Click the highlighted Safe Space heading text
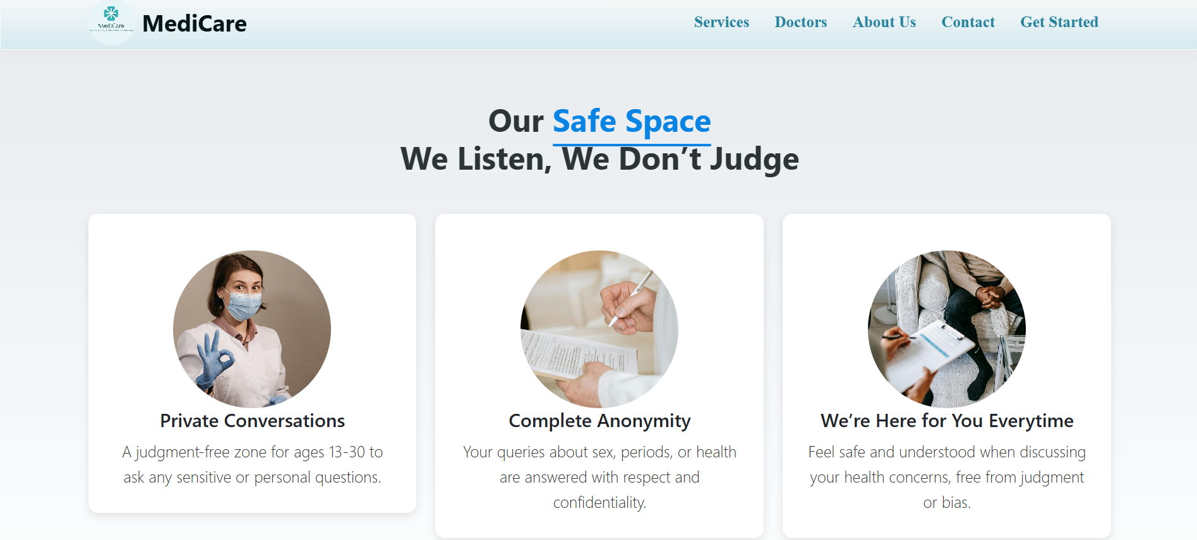Viewport: 1197px width, 540px height. (632, 121)
